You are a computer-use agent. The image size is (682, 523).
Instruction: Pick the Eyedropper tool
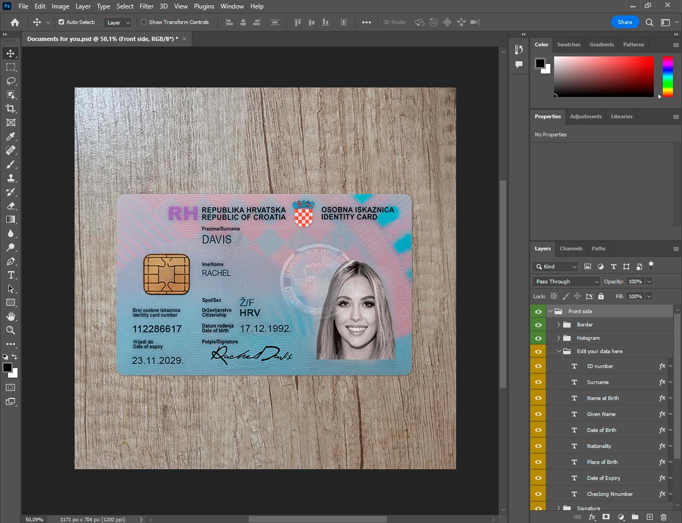pos(11,136)
